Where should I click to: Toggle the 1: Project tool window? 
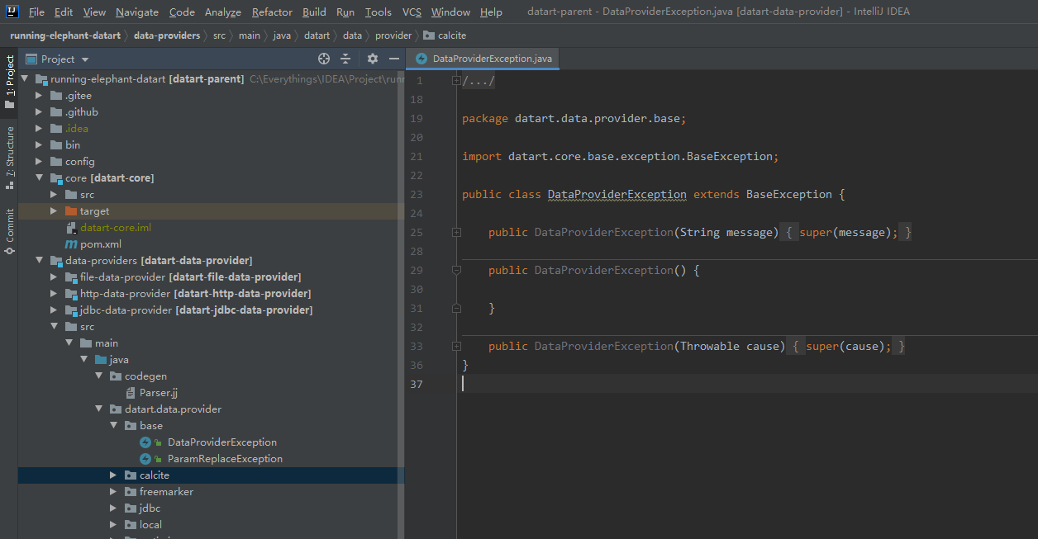pyautogui.click(x=9, y=82)
